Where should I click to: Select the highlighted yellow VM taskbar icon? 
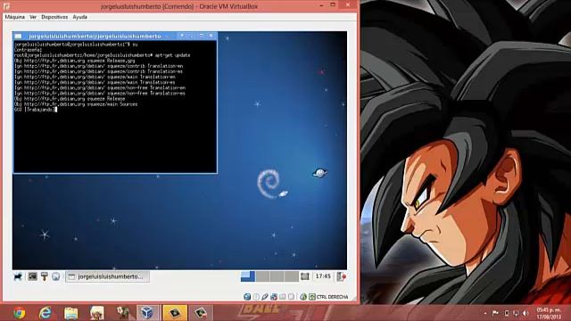[175, 313]
